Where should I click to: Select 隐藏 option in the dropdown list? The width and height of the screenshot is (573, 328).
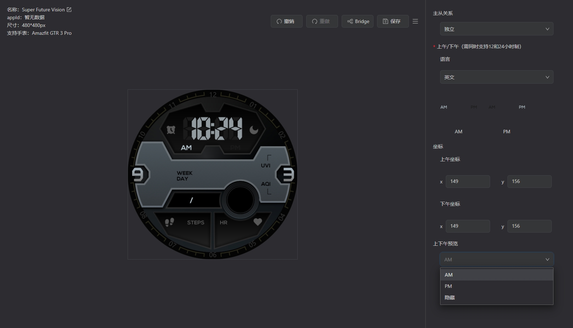(496, 298)
